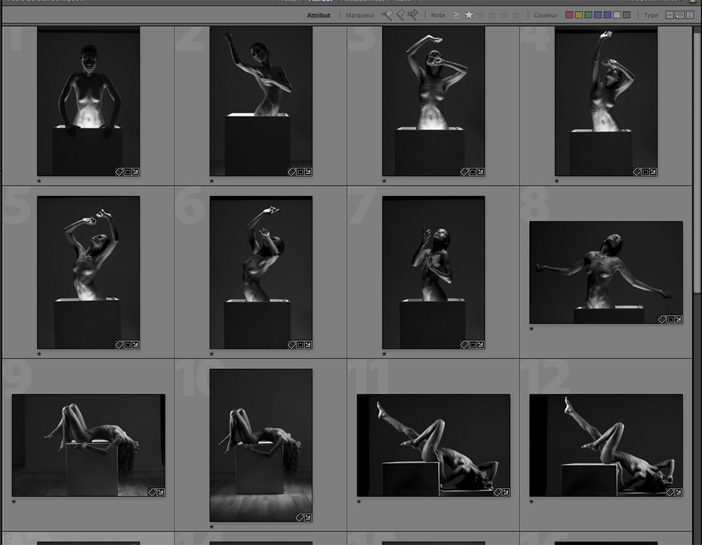The image size is (702, 545).
Task: Click the Attribut filter label
Action: click(x=318, y=15)
